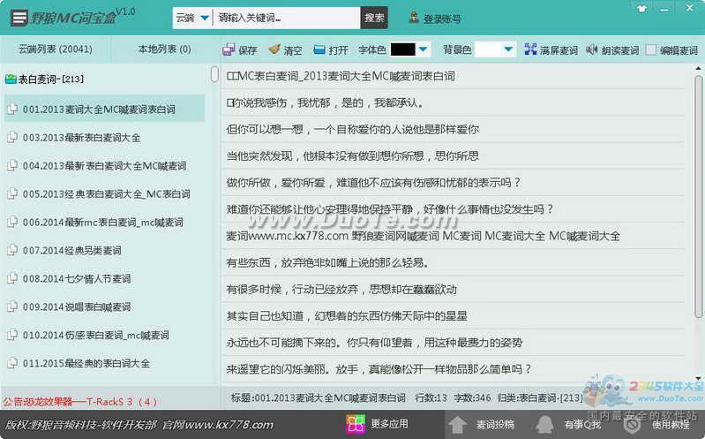This screenshot has height=439, width=705.
Task: Click document icon of 003.2013最新表白麦词大全
Action: 12,137
